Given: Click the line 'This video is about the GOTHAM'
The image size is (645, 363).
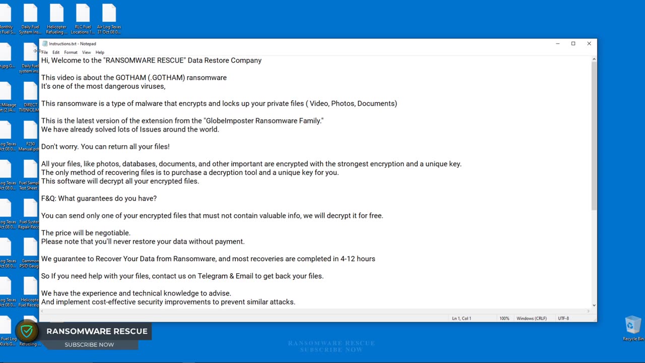Looking at the screenshot, I should click(x=134, y=78).
